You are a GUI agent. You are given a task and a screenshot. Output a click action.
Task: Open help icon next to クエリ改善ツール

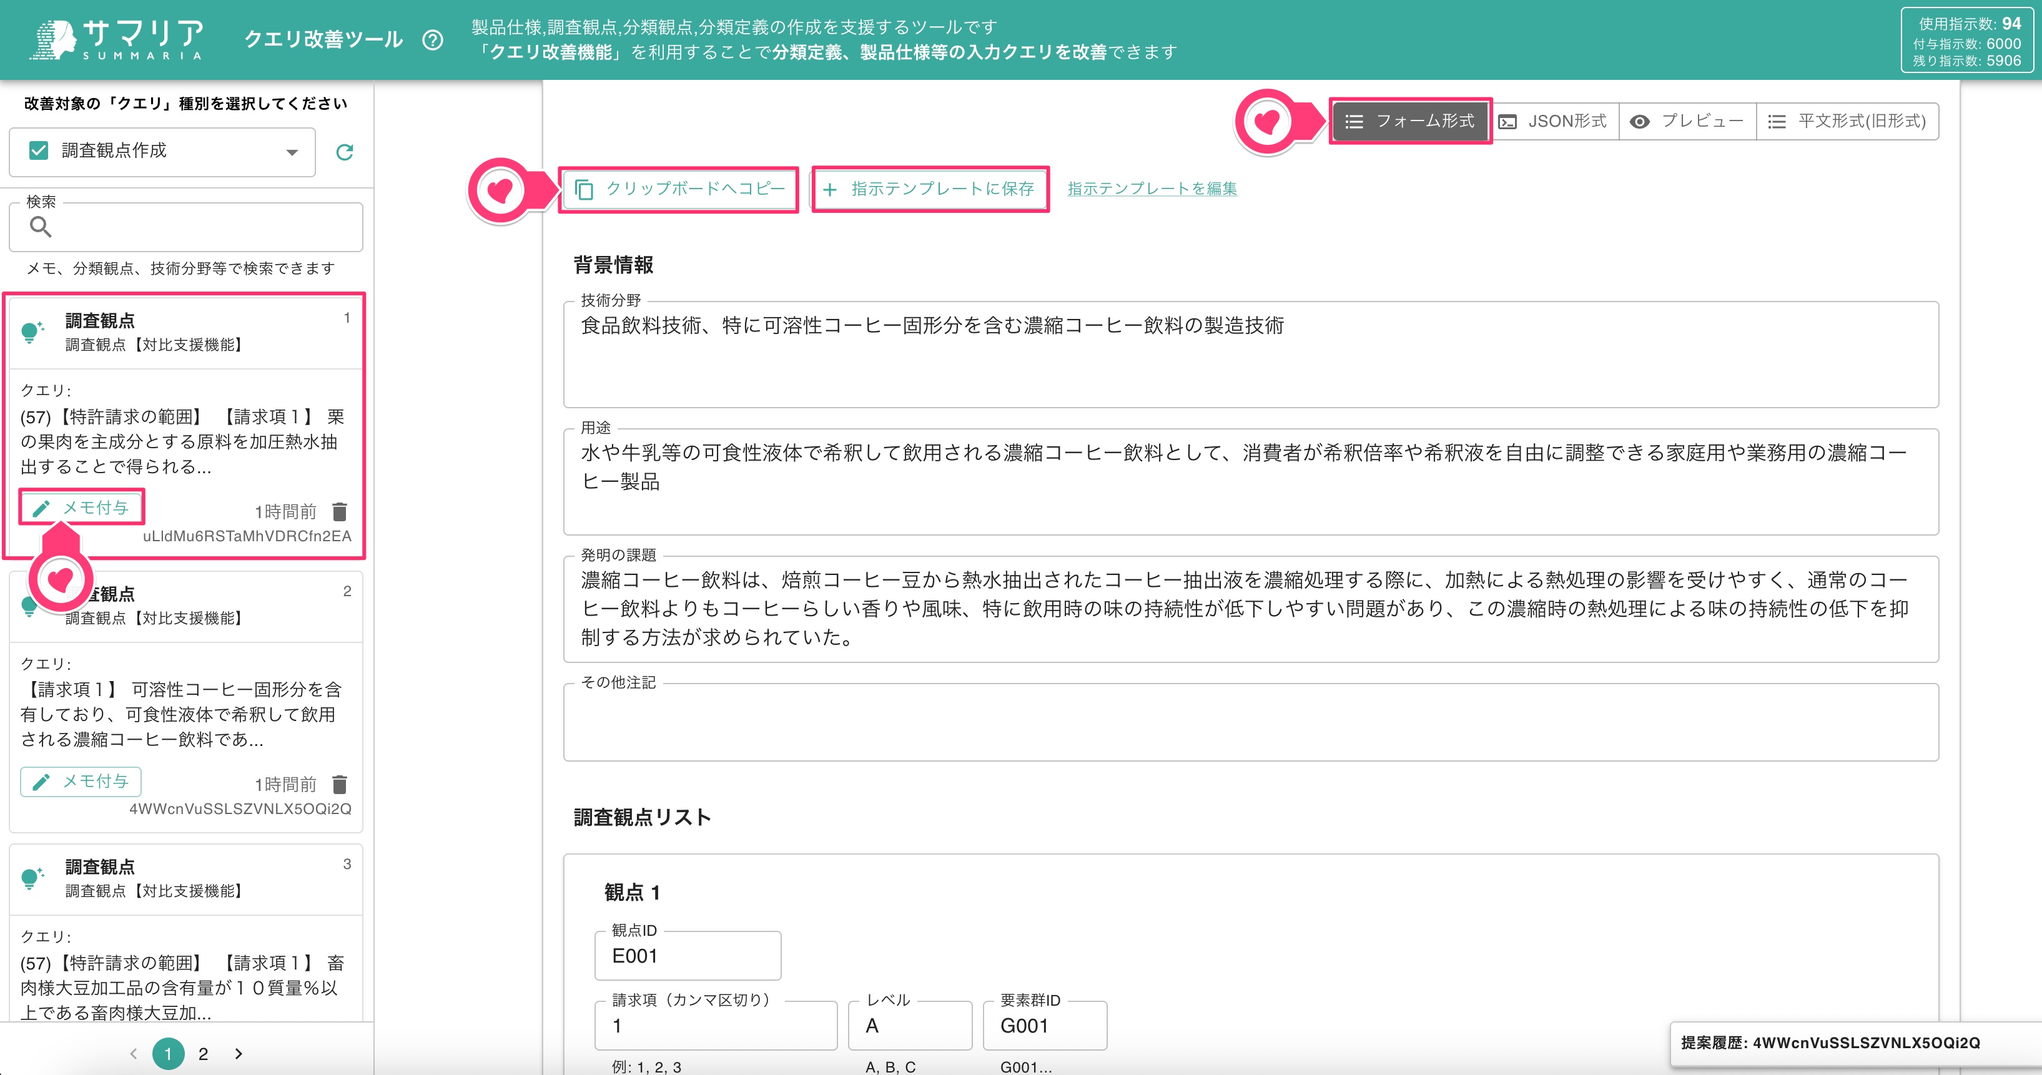[x=433, y=39]
